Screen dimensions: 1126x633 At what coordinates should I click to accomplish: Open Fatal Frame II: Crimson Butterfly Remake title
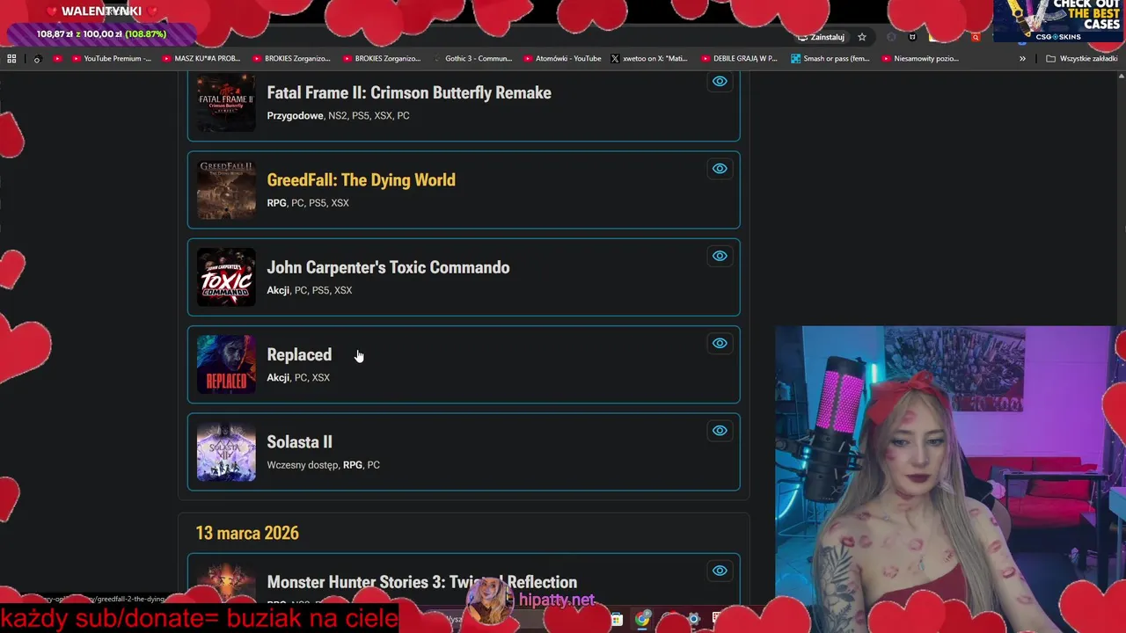[409, 93]
